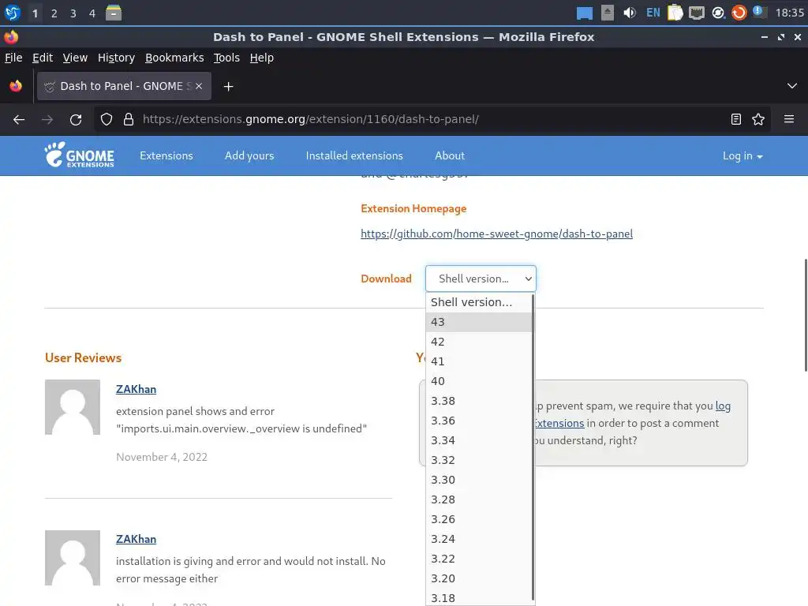Switch to workspace 3
The height and width of the screenshot is (606, 808).
[73, 13]
